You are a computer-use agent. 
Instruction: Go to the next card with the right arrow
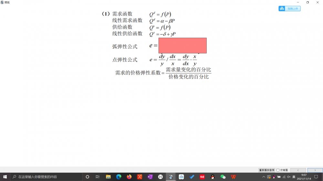click(315, 170)
